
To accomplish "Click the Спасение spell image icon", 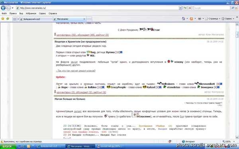I will [135, 115].
